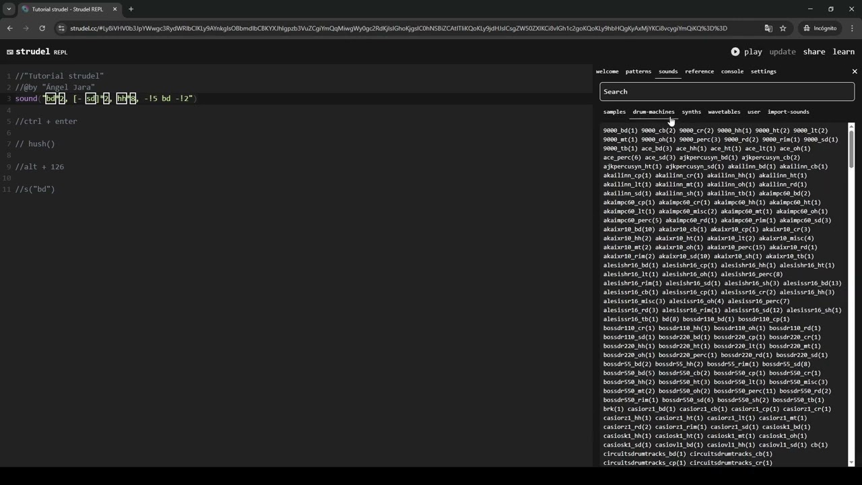Viewport: 862px width, 485px height.
Task: Preview the casiosk1_sd(1) sound
Action: click(627, 445)
